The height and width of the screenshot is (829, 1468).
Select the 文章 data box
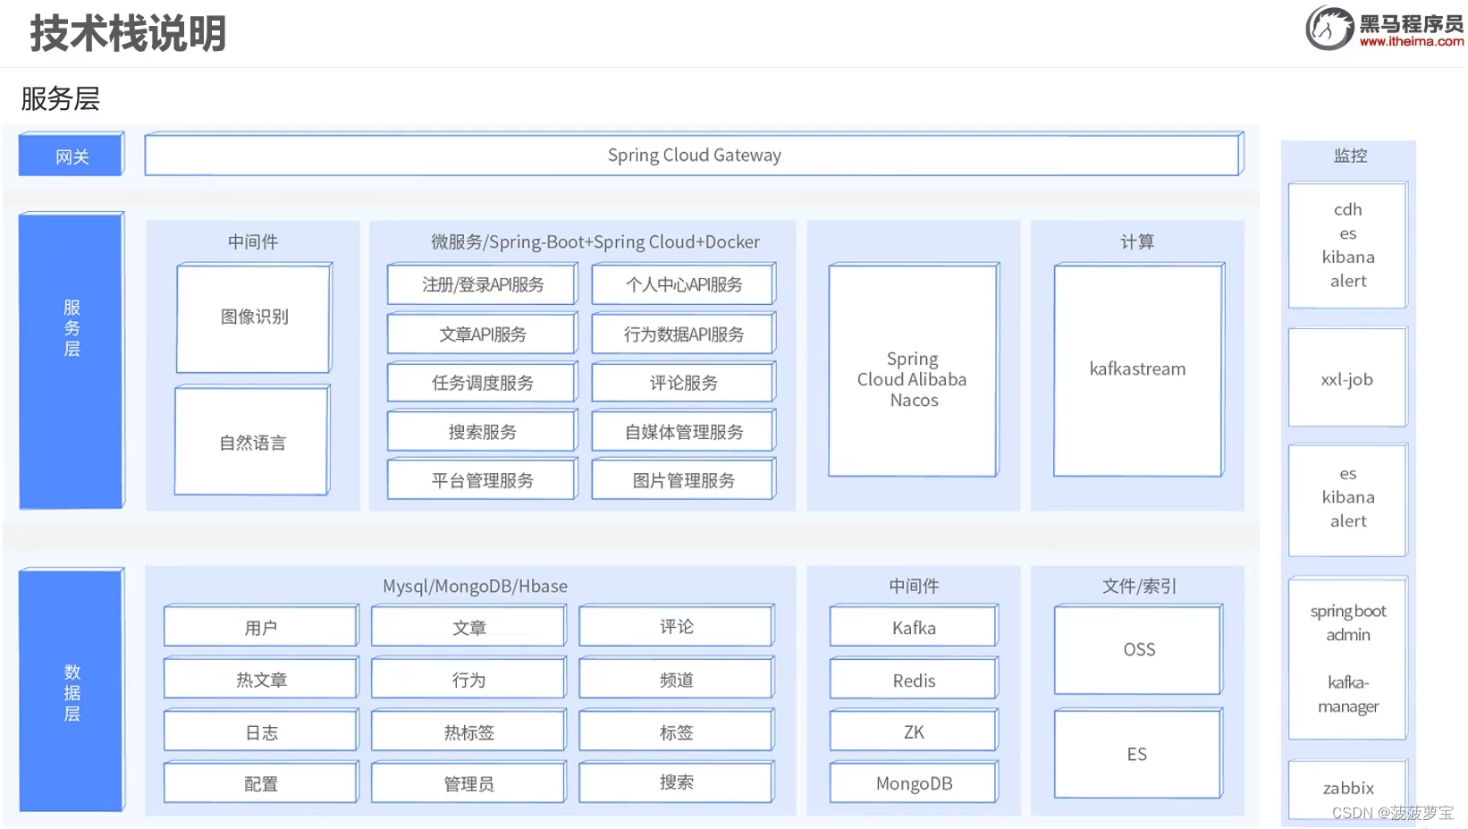click(468, 626)
